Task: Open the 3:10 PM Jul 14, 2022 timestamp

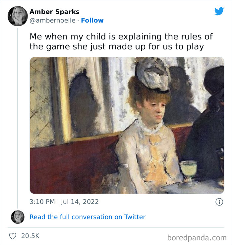Action: [x=64, y=202]
